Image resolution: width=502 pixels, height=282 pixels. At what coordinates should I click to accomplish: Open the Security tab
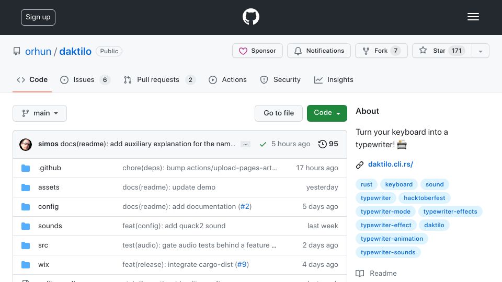pyautogui.click(x=280, y=79)
